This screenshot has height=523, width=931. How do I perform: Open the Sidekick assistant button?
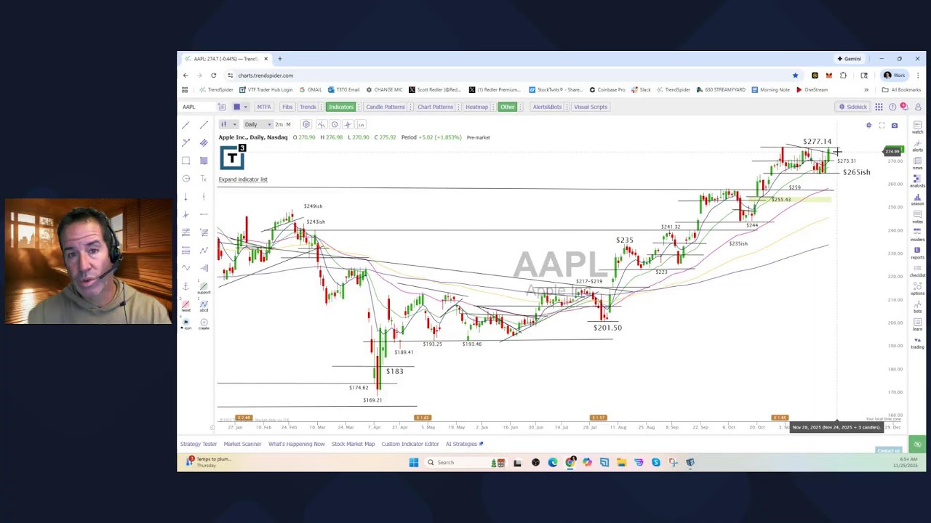coord(852,107)
